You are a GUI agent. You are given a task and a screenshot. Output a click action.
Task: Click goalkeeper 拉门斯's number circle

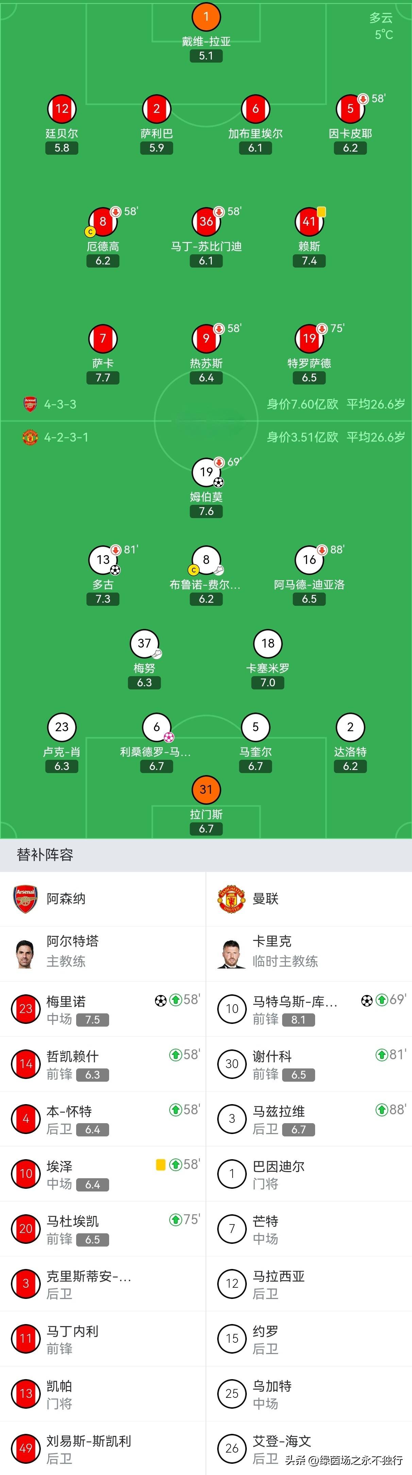click(x=206, y=789)
